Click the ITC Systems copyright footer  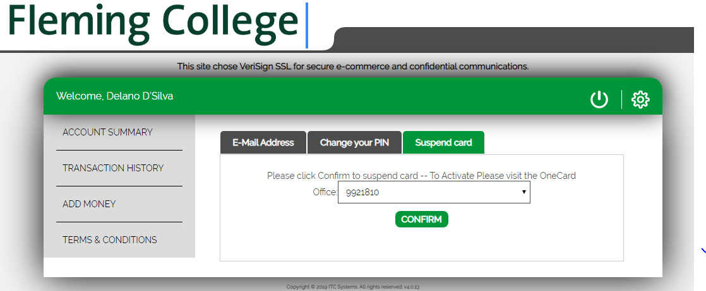(x=353, y=287)
